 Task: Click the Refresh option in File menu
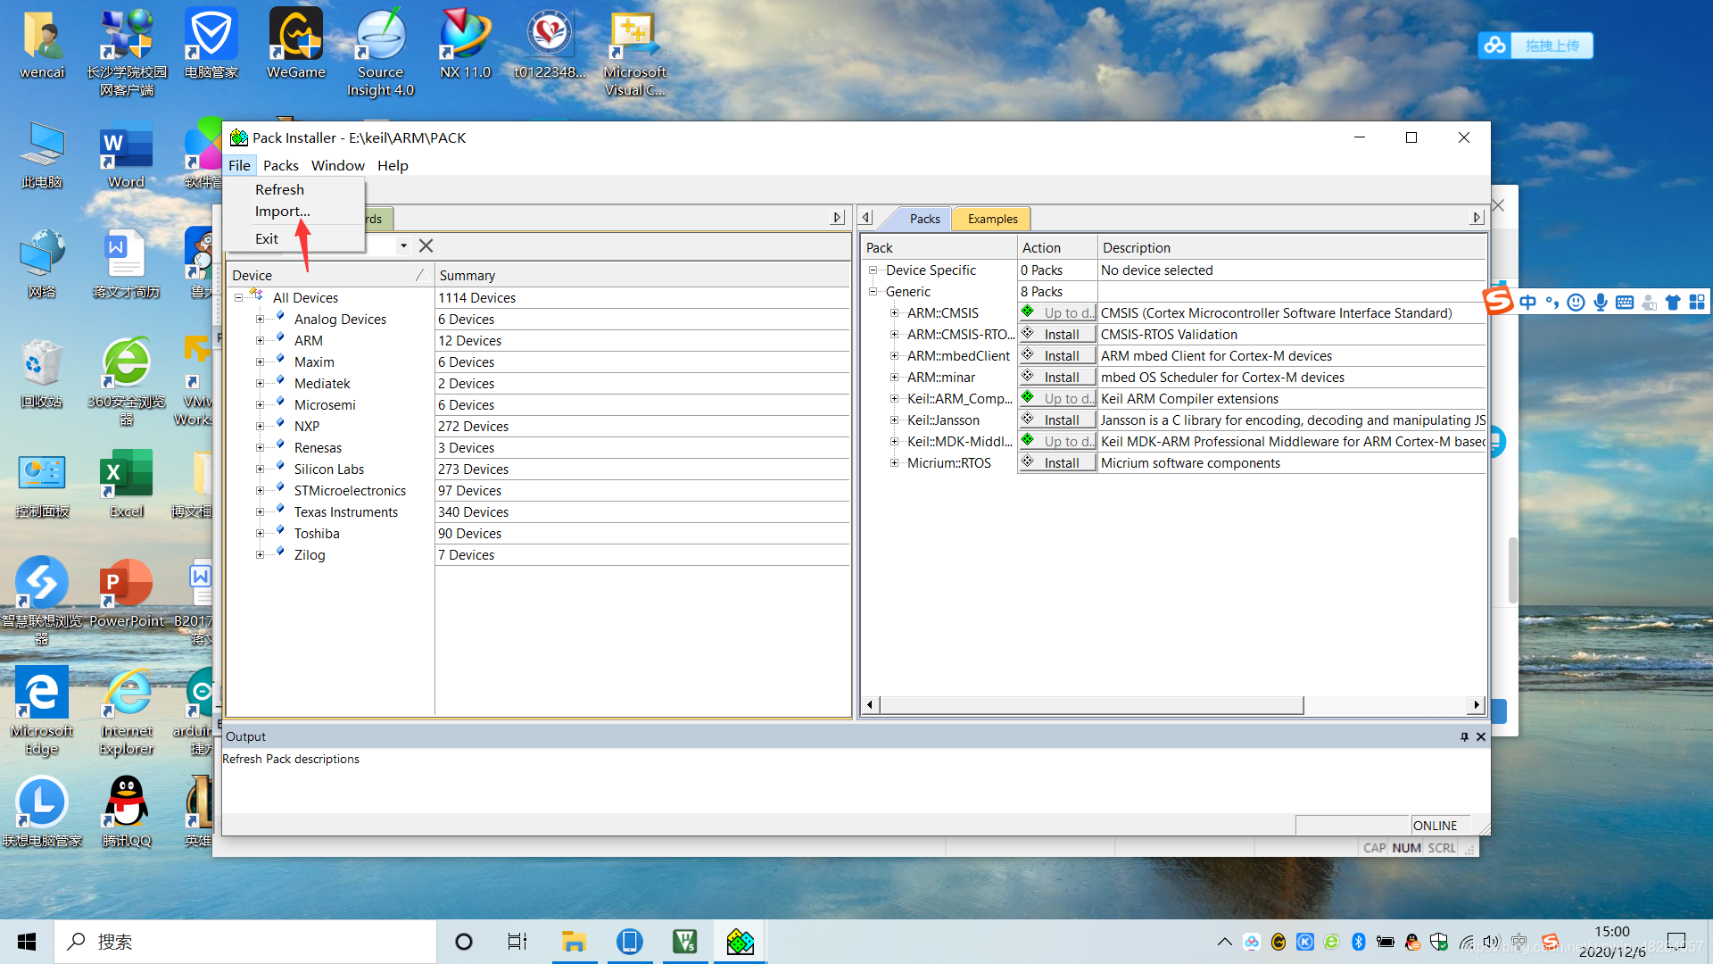[279, 189]
